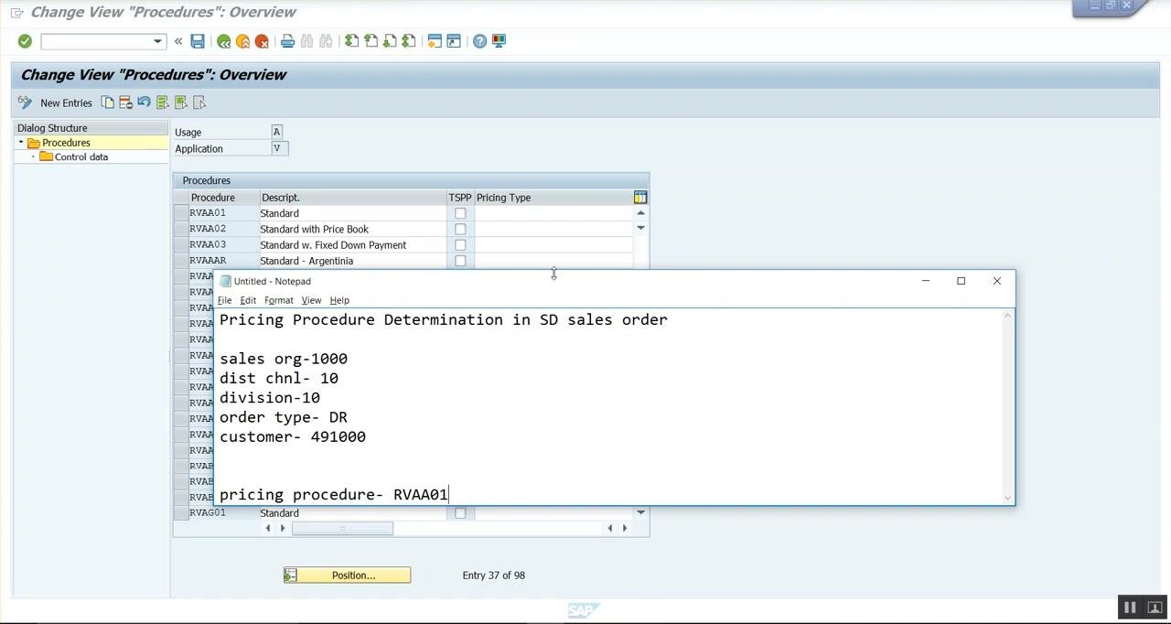Screen dimensions: 1171x624
Task: Click the blue Help question-mark icon
Action: [479, 41]
